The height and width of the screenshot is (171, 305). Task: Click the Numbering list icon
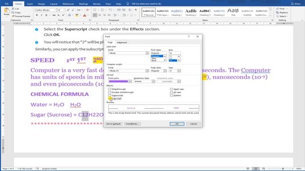pyautogui.click(x=102, y=10)
